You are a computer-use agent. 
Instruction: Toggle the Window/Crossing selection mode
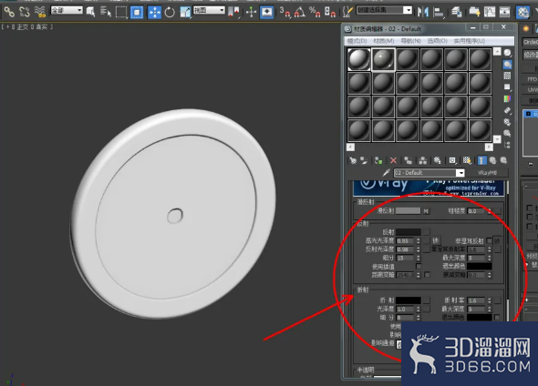137,12
